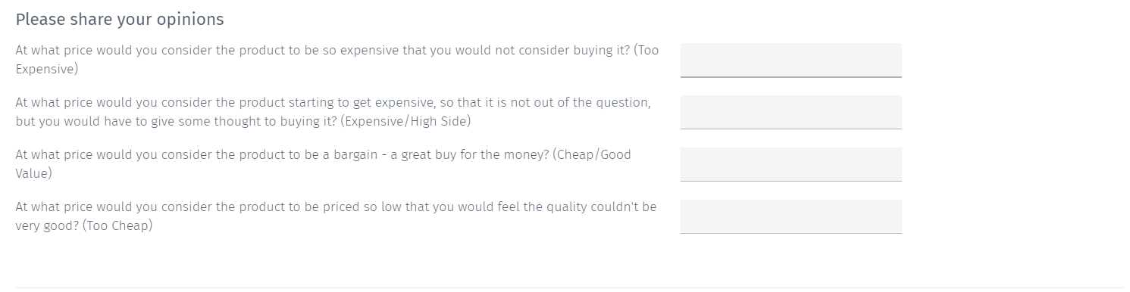Click the "quality couldn't be" phrase
The image size is (1130, 292).
pyautogui.click(x=601, y=207)
